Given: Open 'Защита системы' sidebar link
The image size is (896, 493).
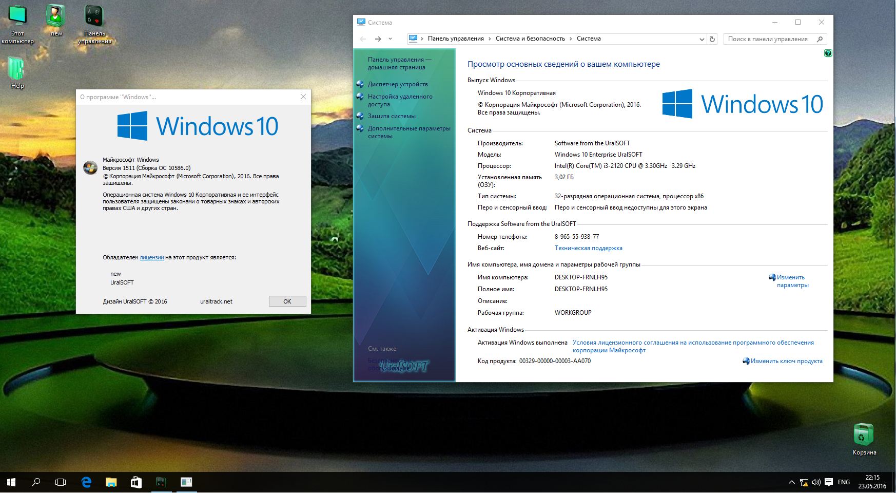Looking at the screenshot, I should click(392, 116).
